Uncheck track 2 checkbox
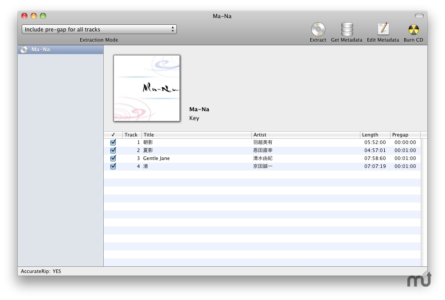The width and height of the screenshot is (445, 300). 113,151
